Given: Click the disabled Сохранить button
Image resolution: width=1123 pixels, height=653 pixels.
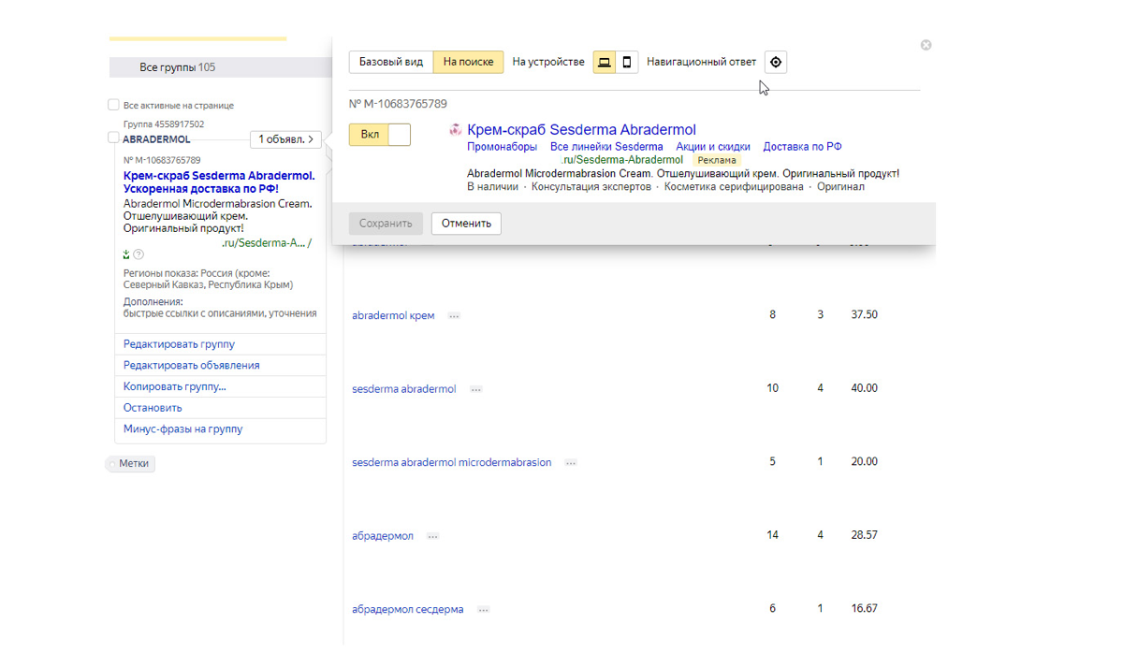Looking at the screenshot, I should click(386, 224).
